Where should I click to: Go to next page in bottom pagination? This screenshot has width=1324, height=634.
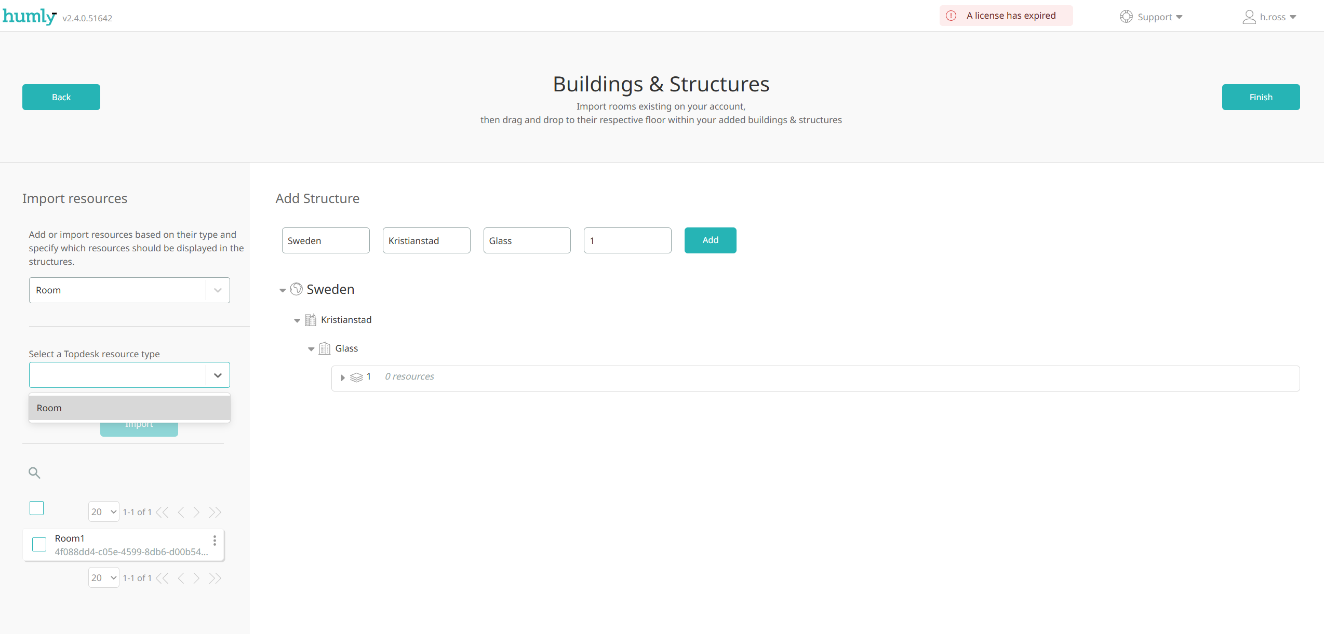coord(196,578)
